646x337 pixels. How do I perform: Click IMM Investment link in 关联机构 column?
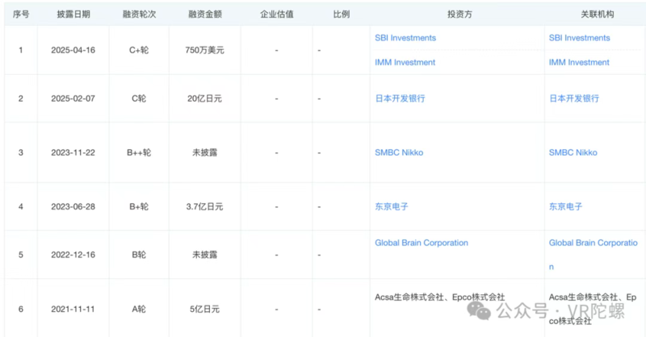tap(579, 62)
